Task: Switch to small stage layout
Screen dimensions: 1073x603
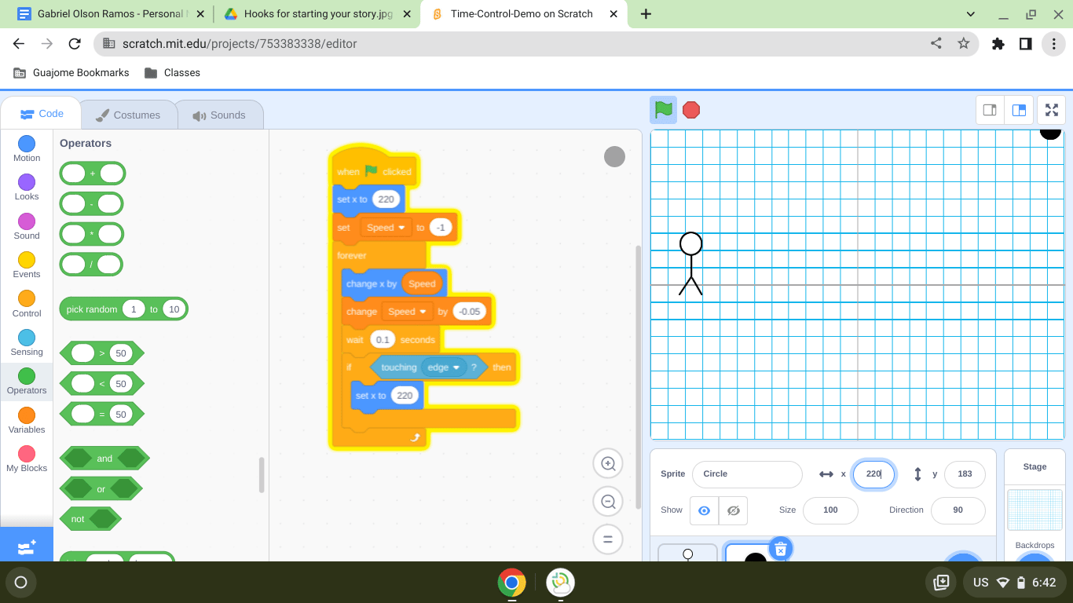Action: click(x=990, y=110)
